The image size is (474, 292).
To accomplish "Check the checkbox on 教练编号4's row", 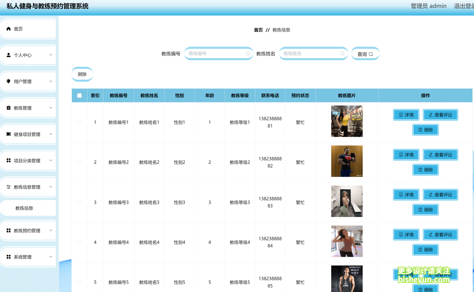I will [x=79, y=242].
